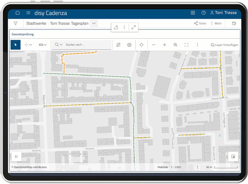Toggle the overview map button
The height and width of the screenshot is (184, 248).
[x=233, y=157]
